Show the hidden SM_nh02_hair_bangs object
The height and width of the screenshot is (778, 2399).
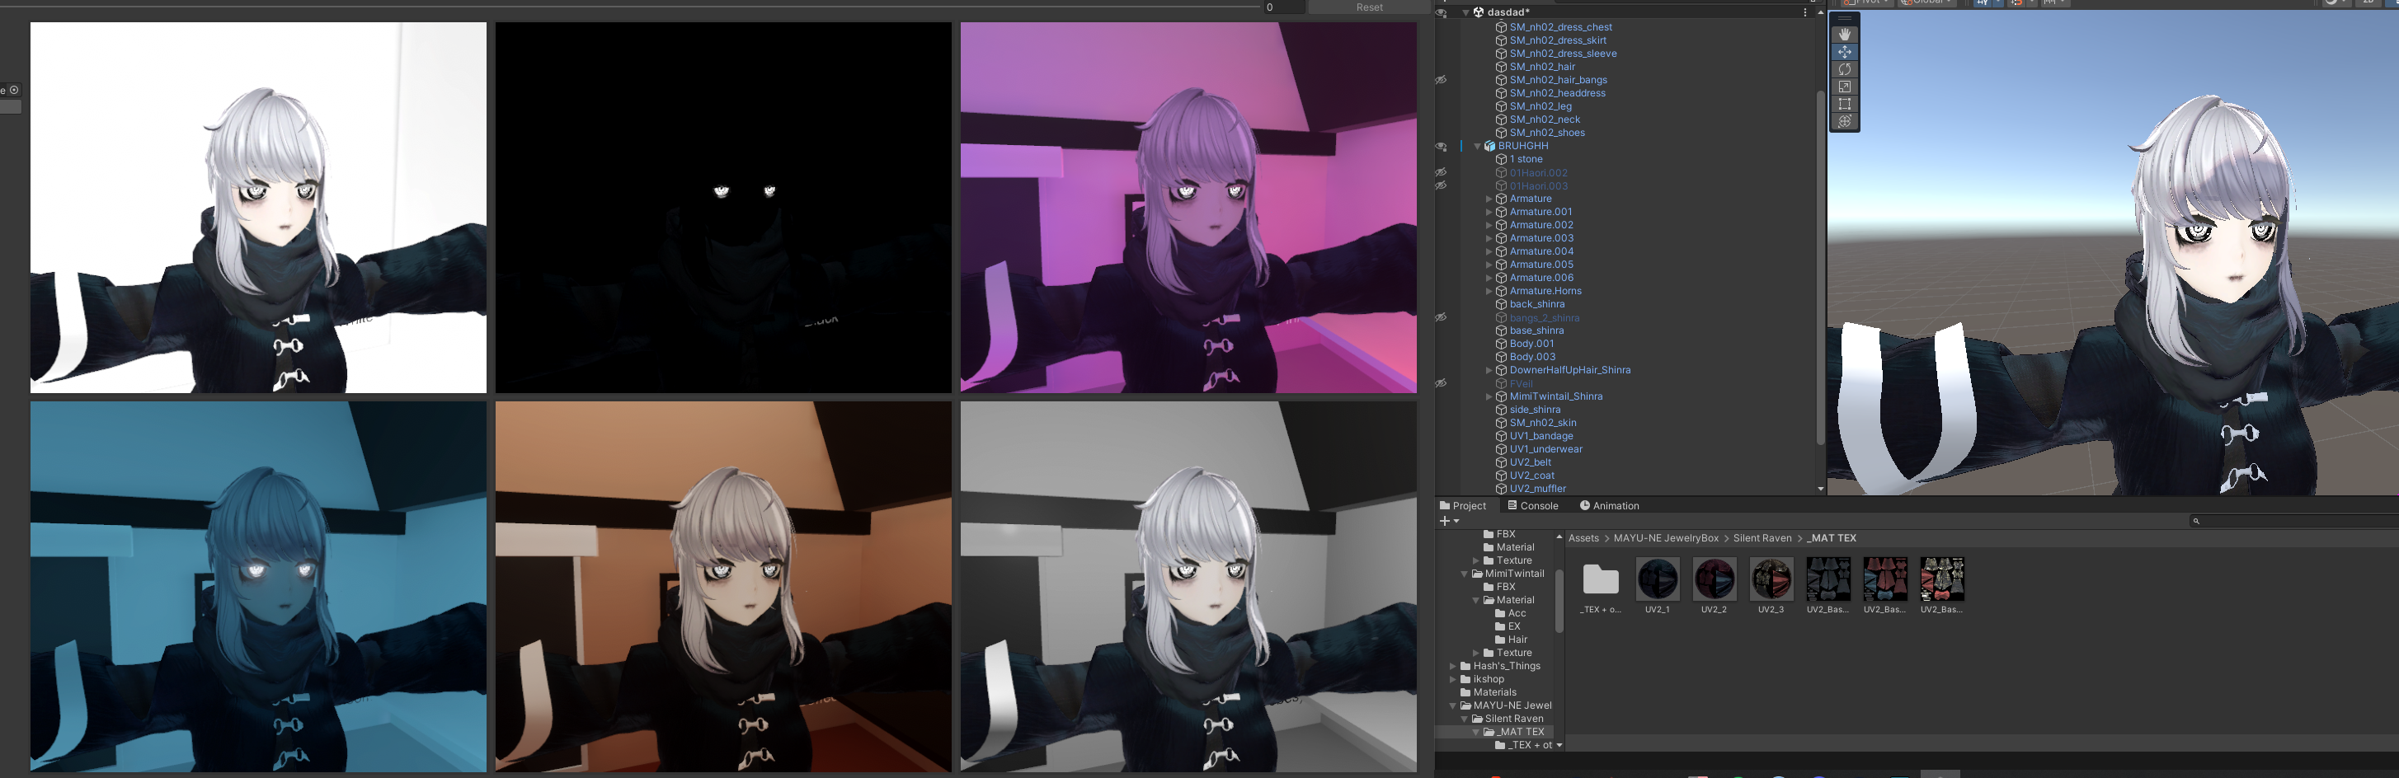point(1442,80)
